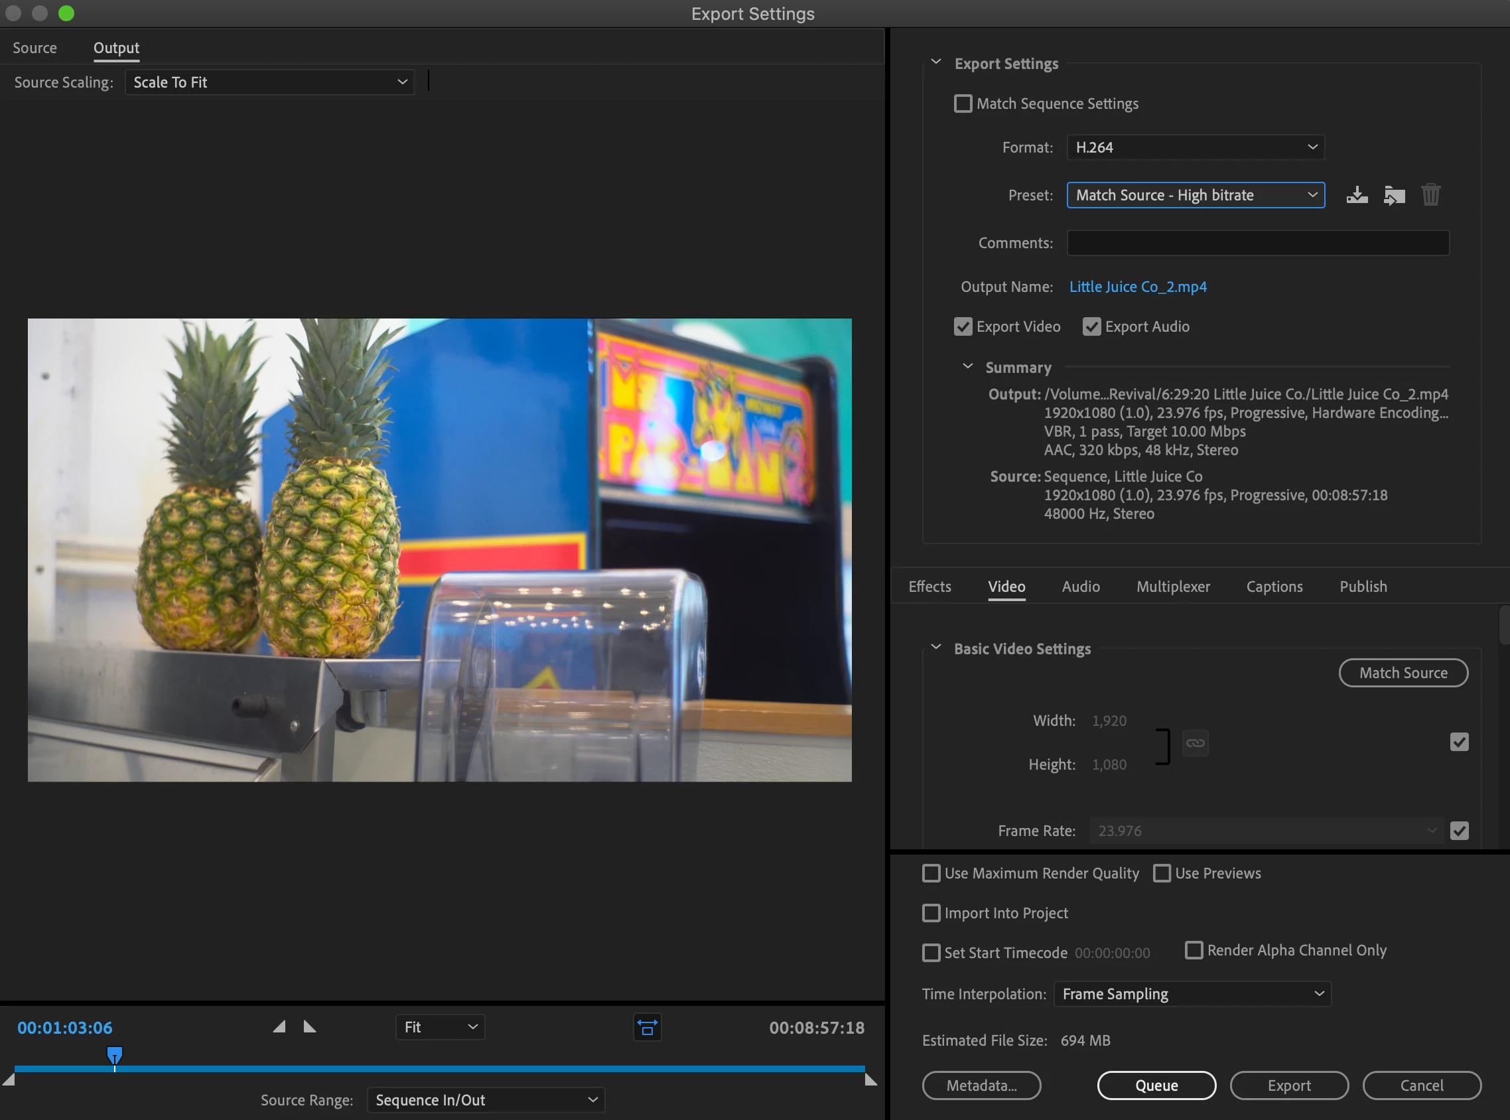Viewport: 1510px width, 1120px height.
Task: Click the Queue button
Action: pyautogui.click(x=1156, y=1085)
